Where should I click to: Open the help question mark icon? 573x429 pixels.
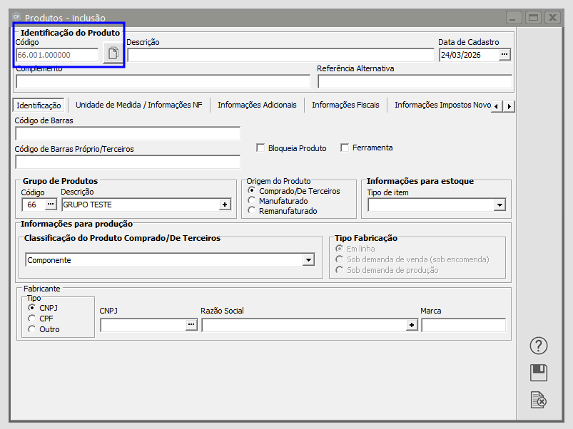[x=539, y=346]
